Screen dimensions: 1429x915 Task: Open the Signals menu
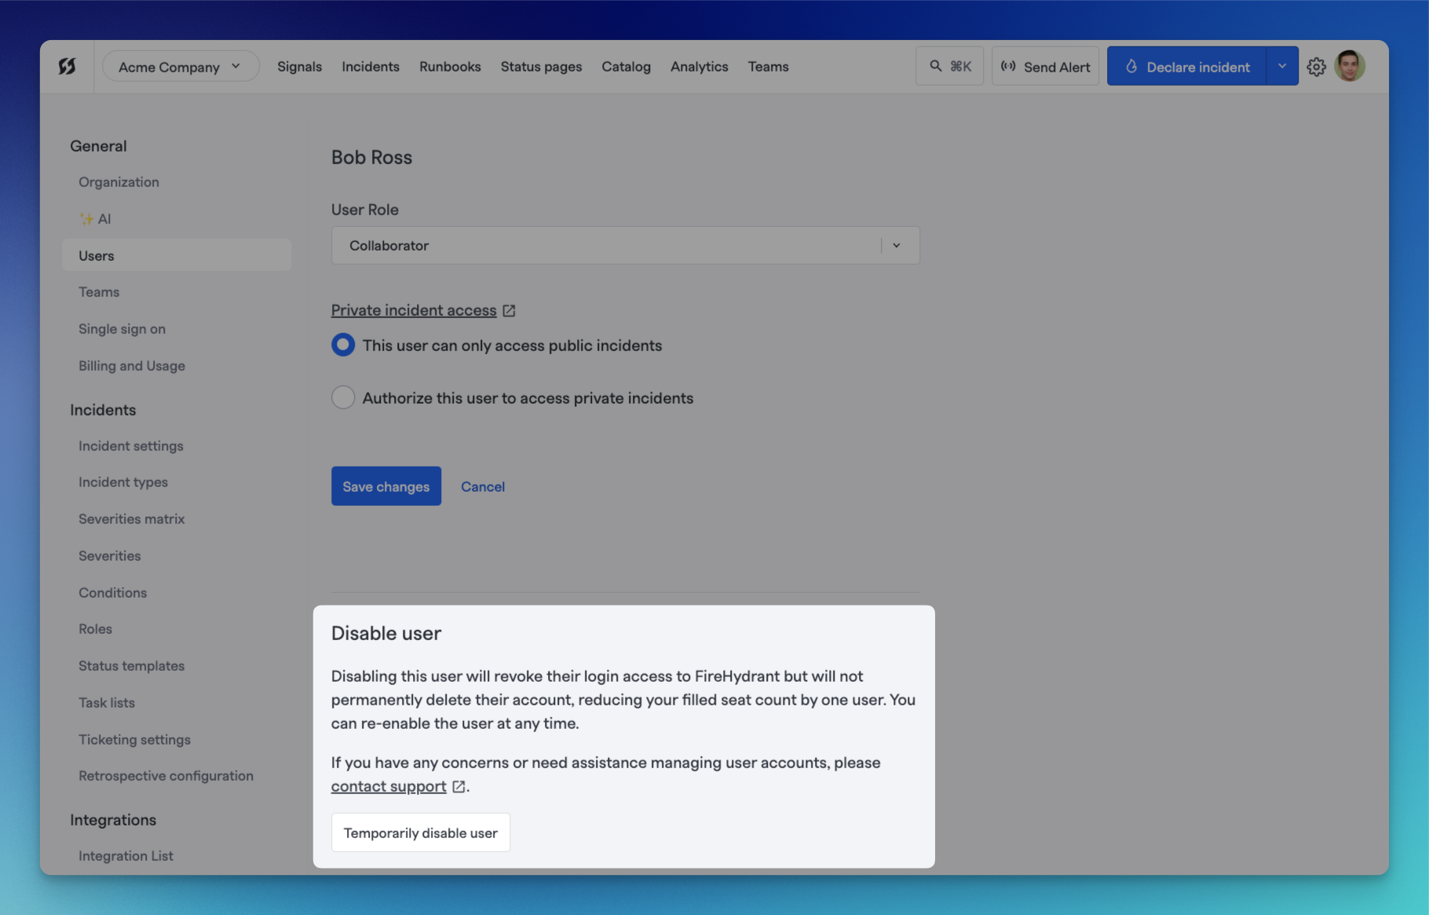[x=299, y=67]
